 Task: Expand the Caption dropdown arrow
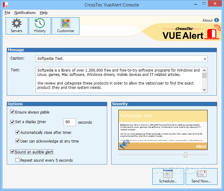[205, 59]
